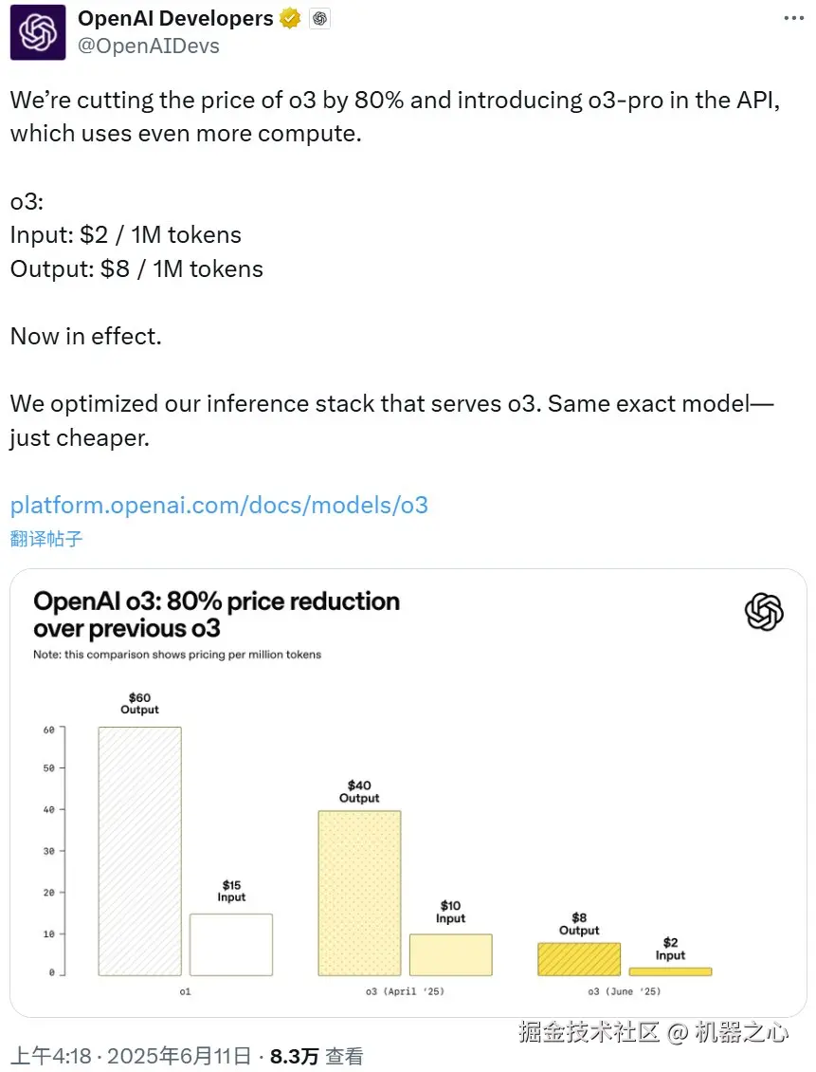Image resolution: width=816 pixels, height=1072 pixels.
Task: Open the three-dot more options menu
Action: coord(794,18)
